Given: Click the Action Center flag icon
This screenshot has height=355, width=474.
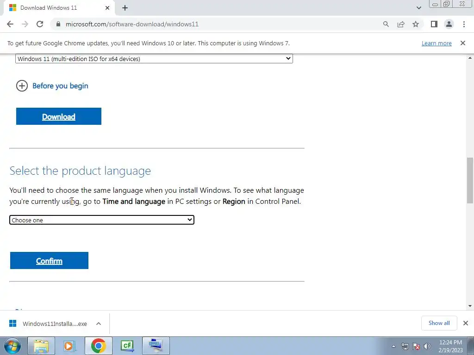Looking at the screenshot, I should 416,346.
